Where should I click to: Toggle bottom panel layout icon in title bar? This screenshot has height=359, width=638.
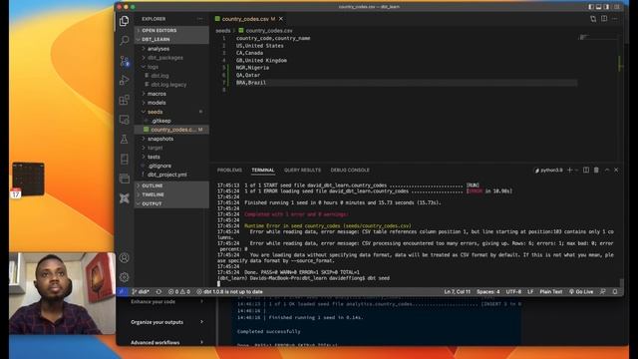pyautogui.click(x=598, y=7)
